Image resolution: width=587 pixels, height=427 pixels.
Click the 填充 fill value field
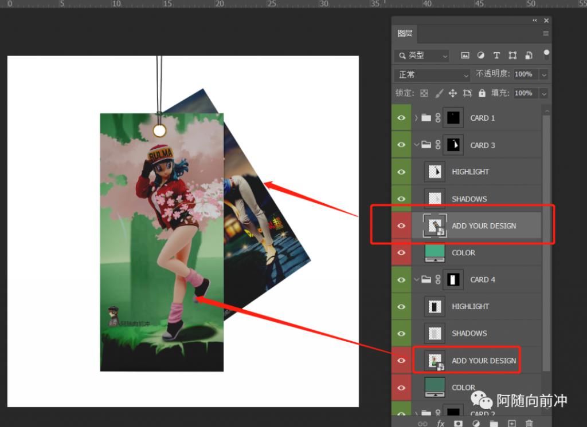pos(526,93)
